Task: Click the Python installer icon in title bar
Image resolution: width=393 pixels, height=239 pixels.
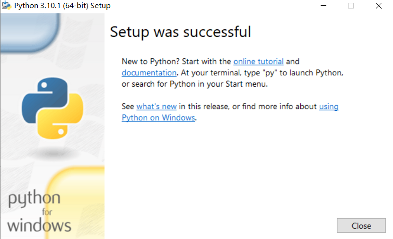Action: [7, 6]
